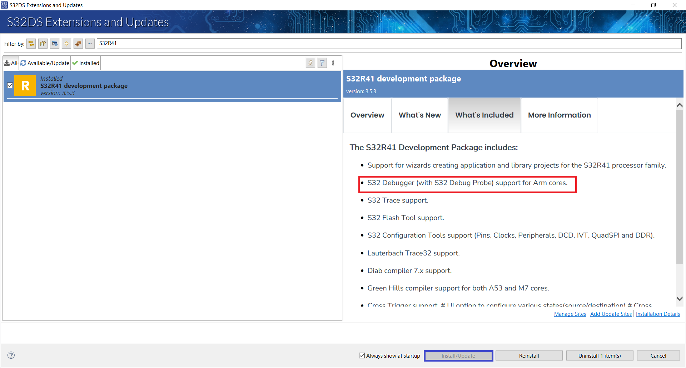Viewport: 686px width, 368px height.
Task: Open the More Information tab
Action: [x=560, y=115]
